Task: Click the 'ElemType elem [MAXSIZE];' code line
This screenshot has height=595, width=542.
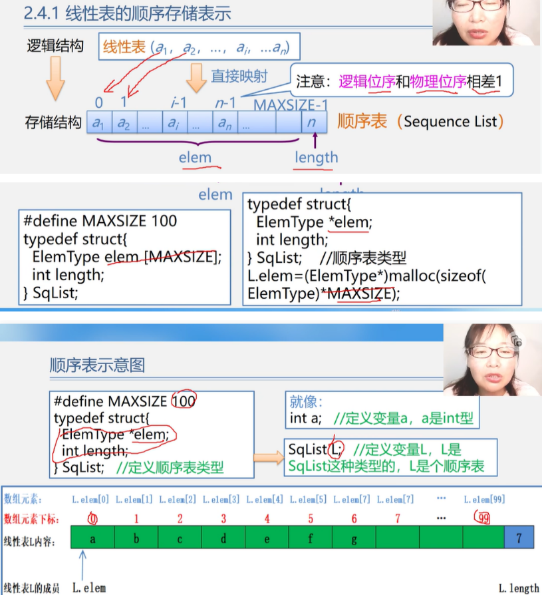Action: tap(126, 257)
